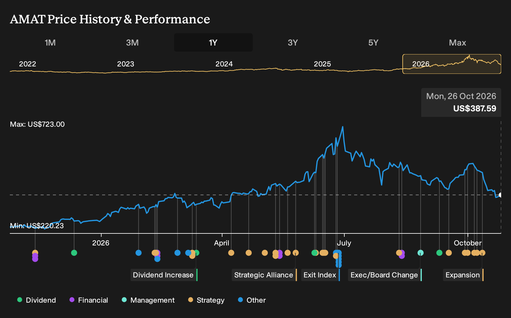Viewport: 511px width, 318px height.
Task: Click 2024 on the overview timeline
Action: click(x=224, y=64)
